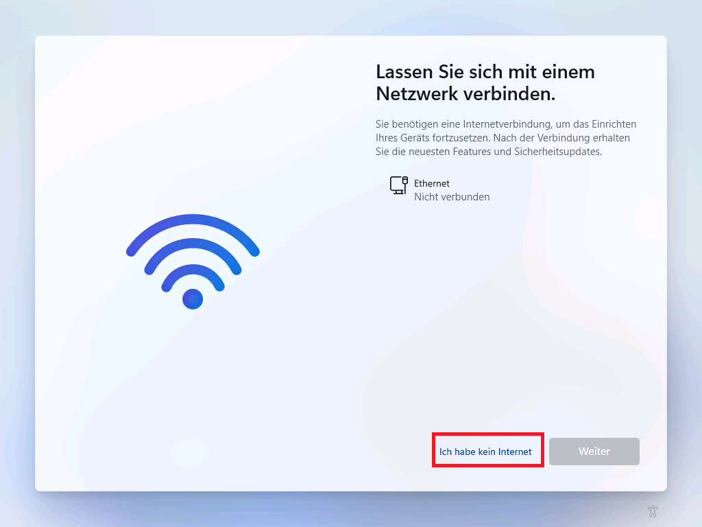Click the 'Netzwerk verbinden.' heading line

tap(465, 93)
